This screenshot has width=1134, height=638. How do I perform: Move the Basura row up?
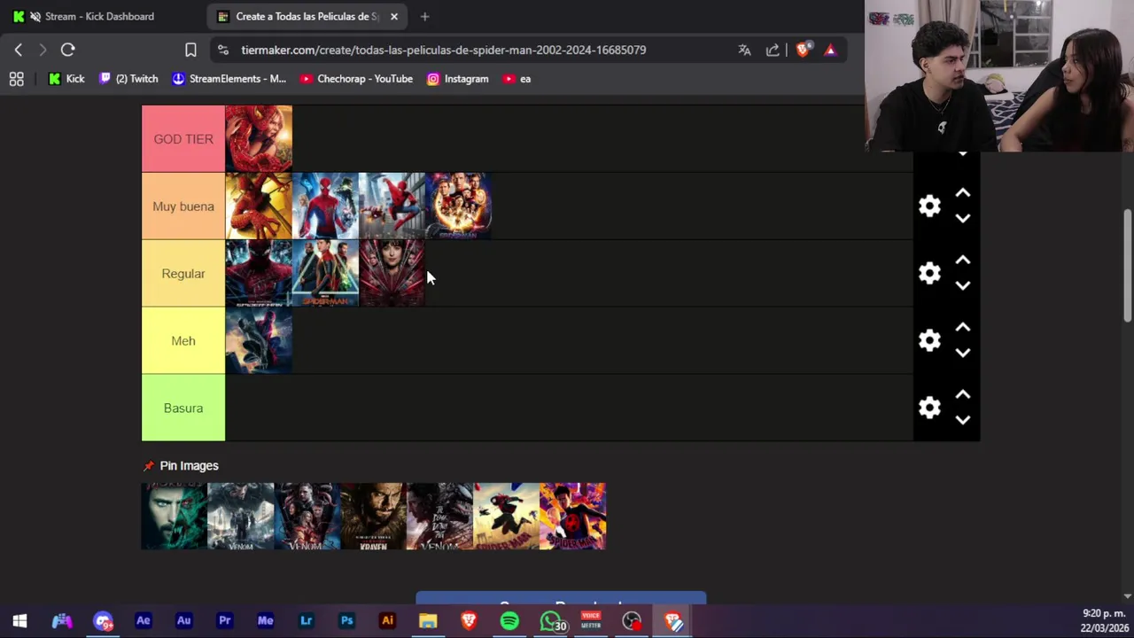click(x=963, y=395)
